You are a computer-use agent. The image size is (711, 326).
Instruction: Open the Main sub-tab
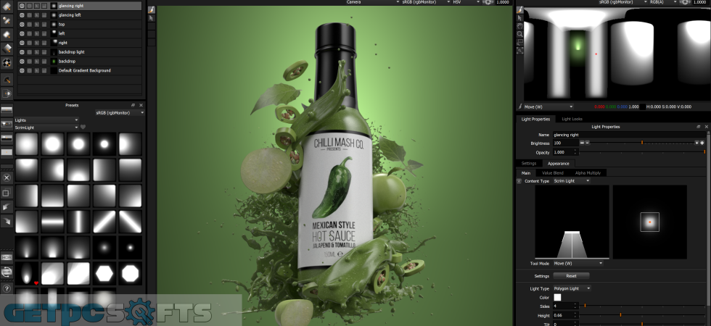526,173
